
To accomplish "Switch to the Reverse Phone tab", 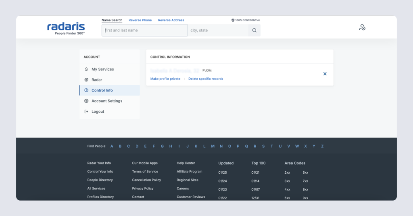I will pyautogui.click(x=140, y=20).
